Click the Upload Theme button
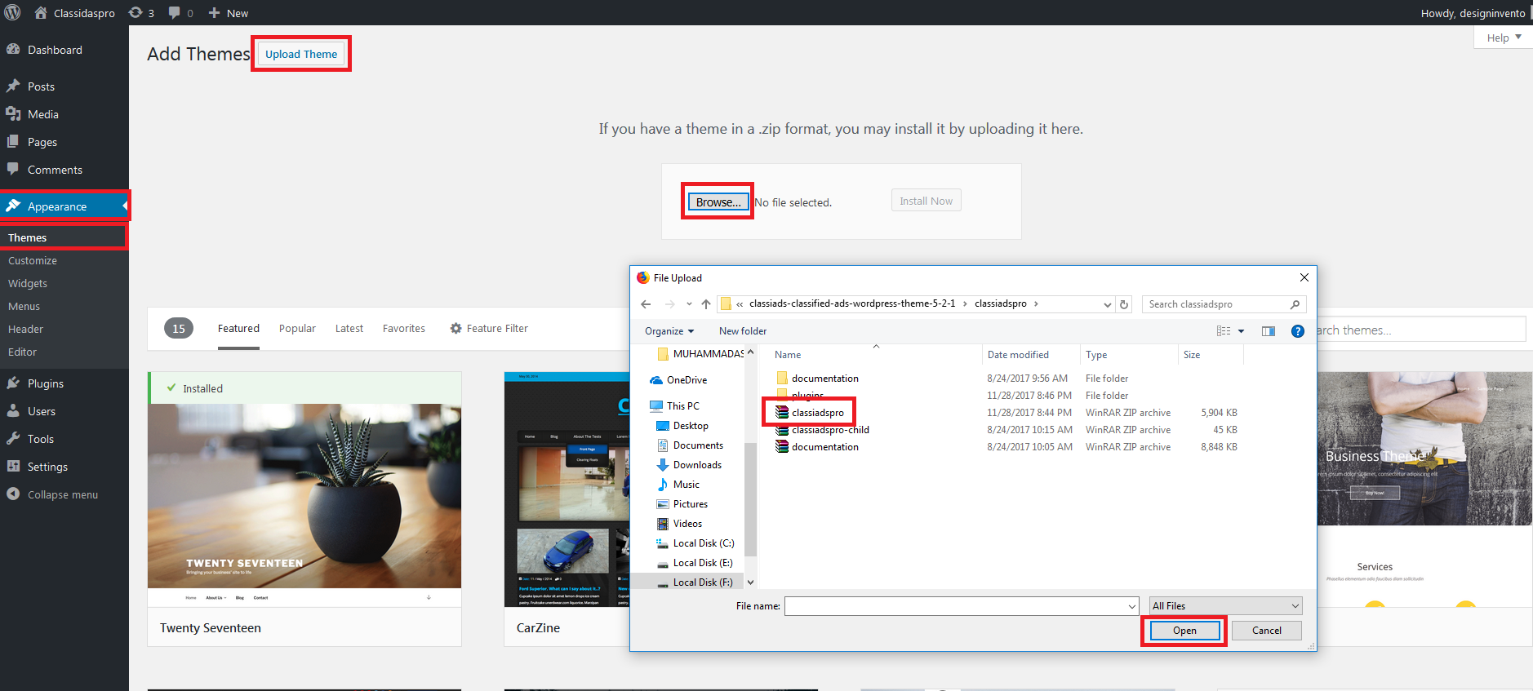Viewport: 1533px width, 691px height. (301, 54)
